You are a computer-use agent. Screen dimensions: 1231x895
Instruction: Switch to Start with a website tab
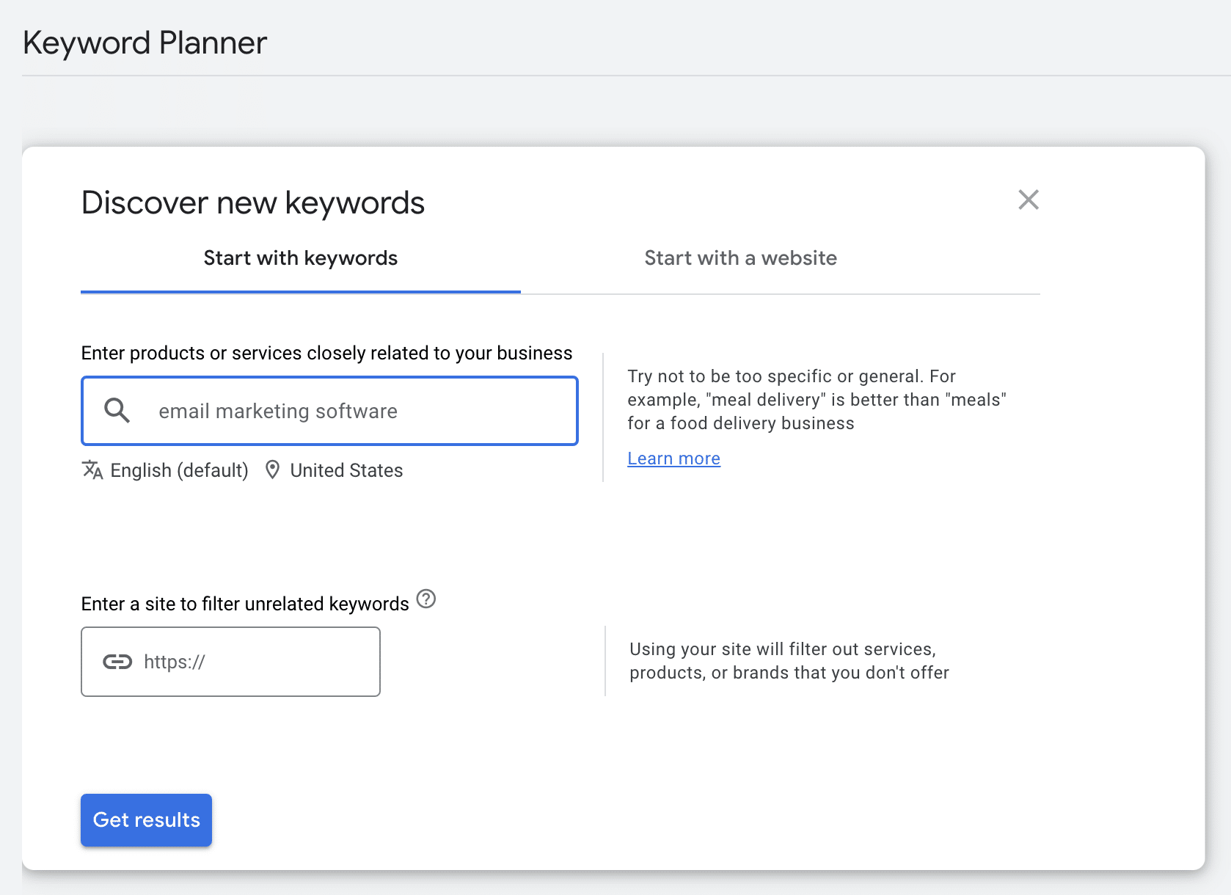[x=741, y=258]
